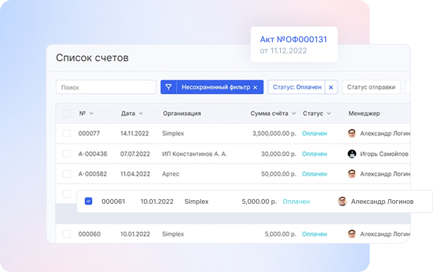
Task: Tick the checkbox for invoice 000077
Action: pyautogui.click(x=67, y=134)
